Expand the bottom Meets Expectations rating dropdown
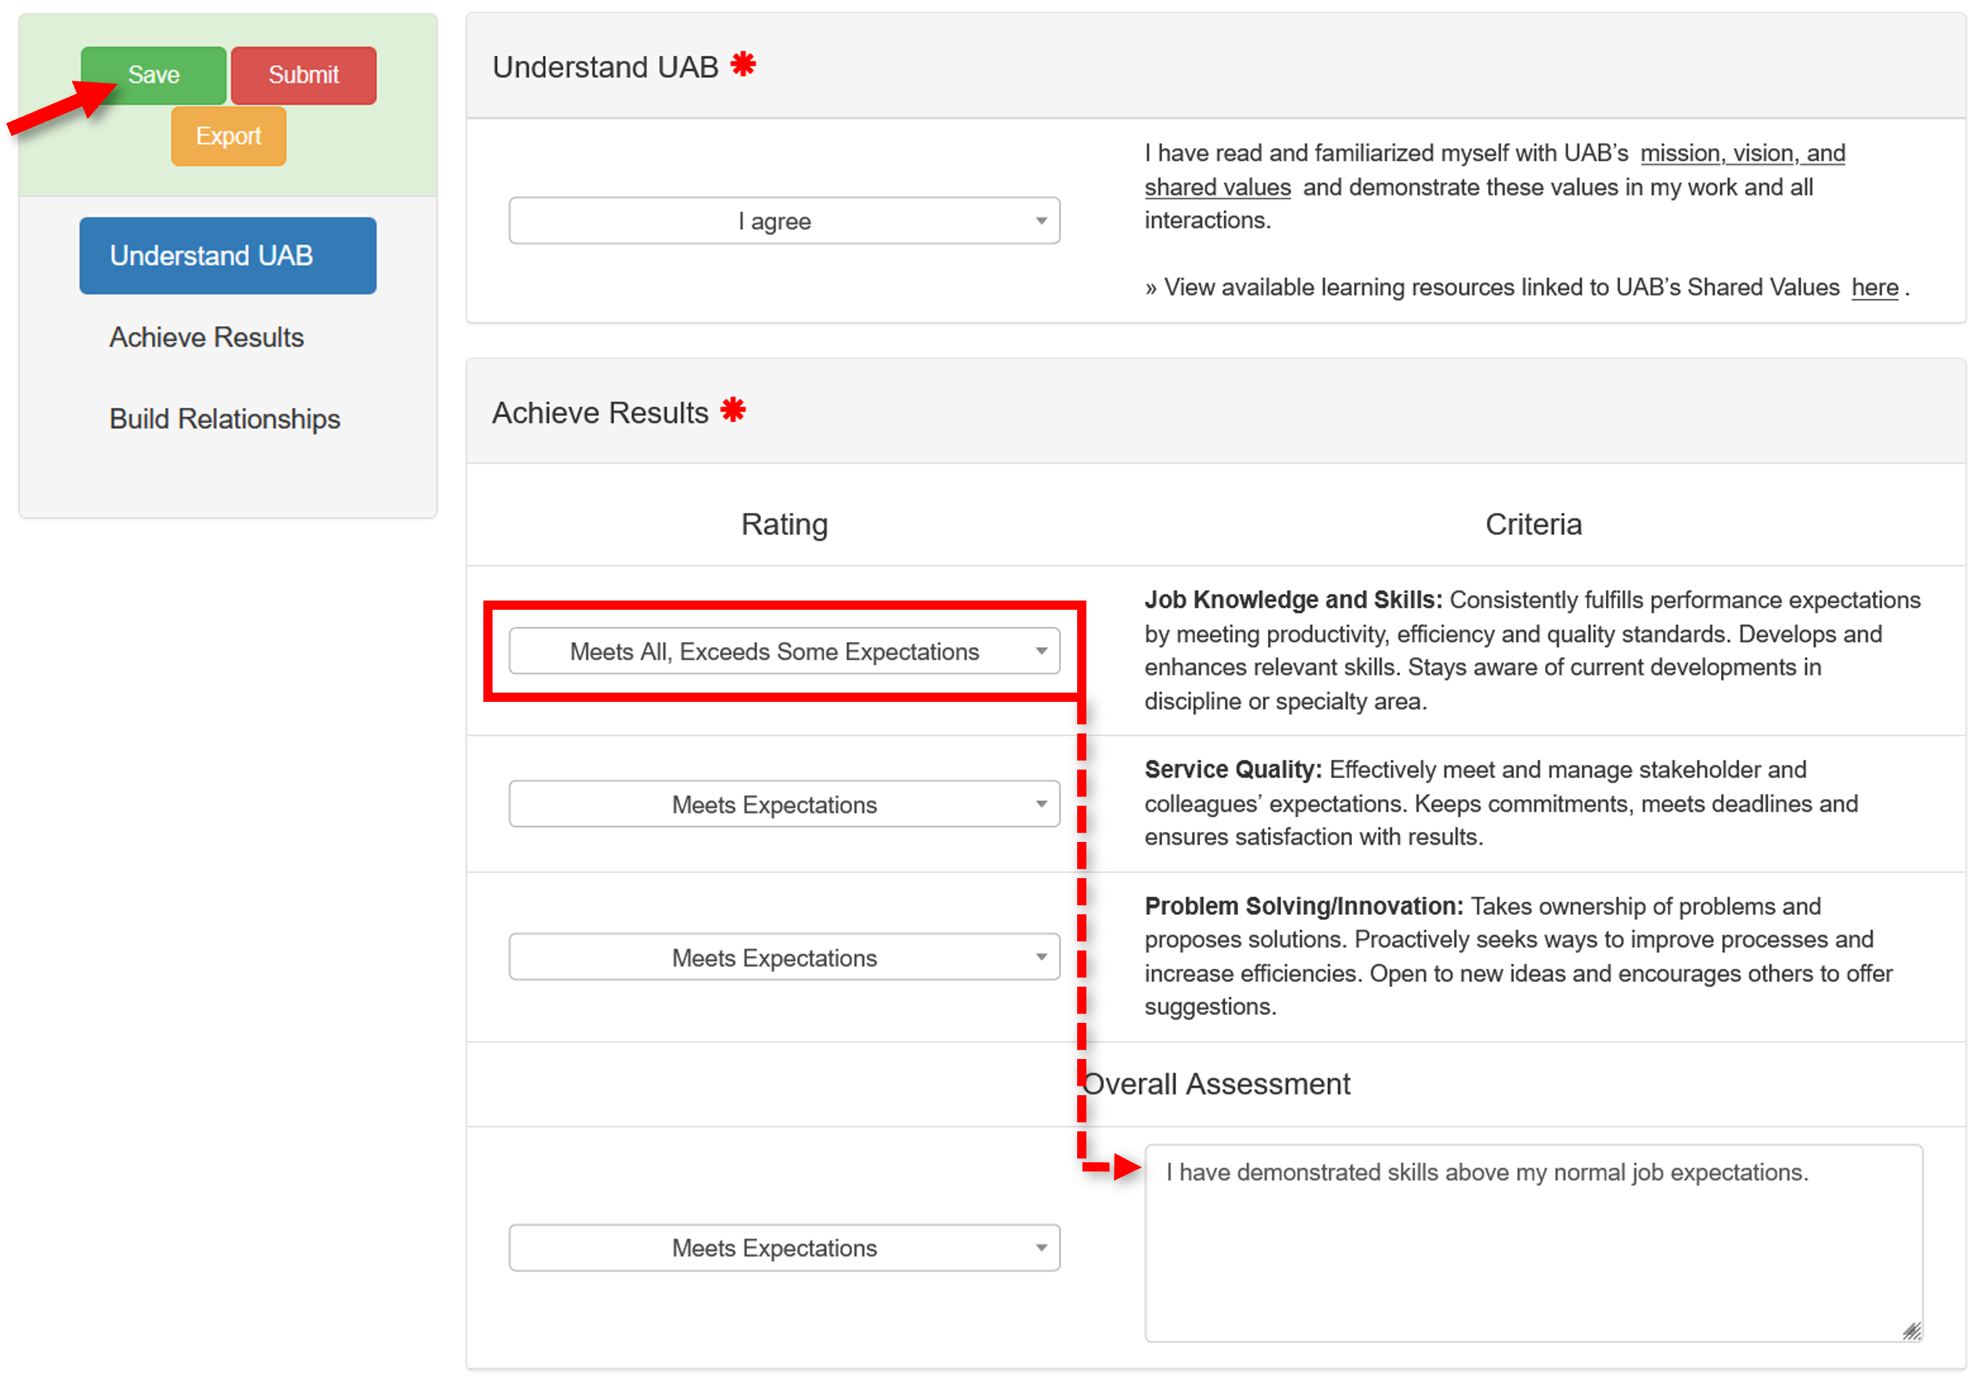Viewport: 1986px width, 1380px height. 783,1248
